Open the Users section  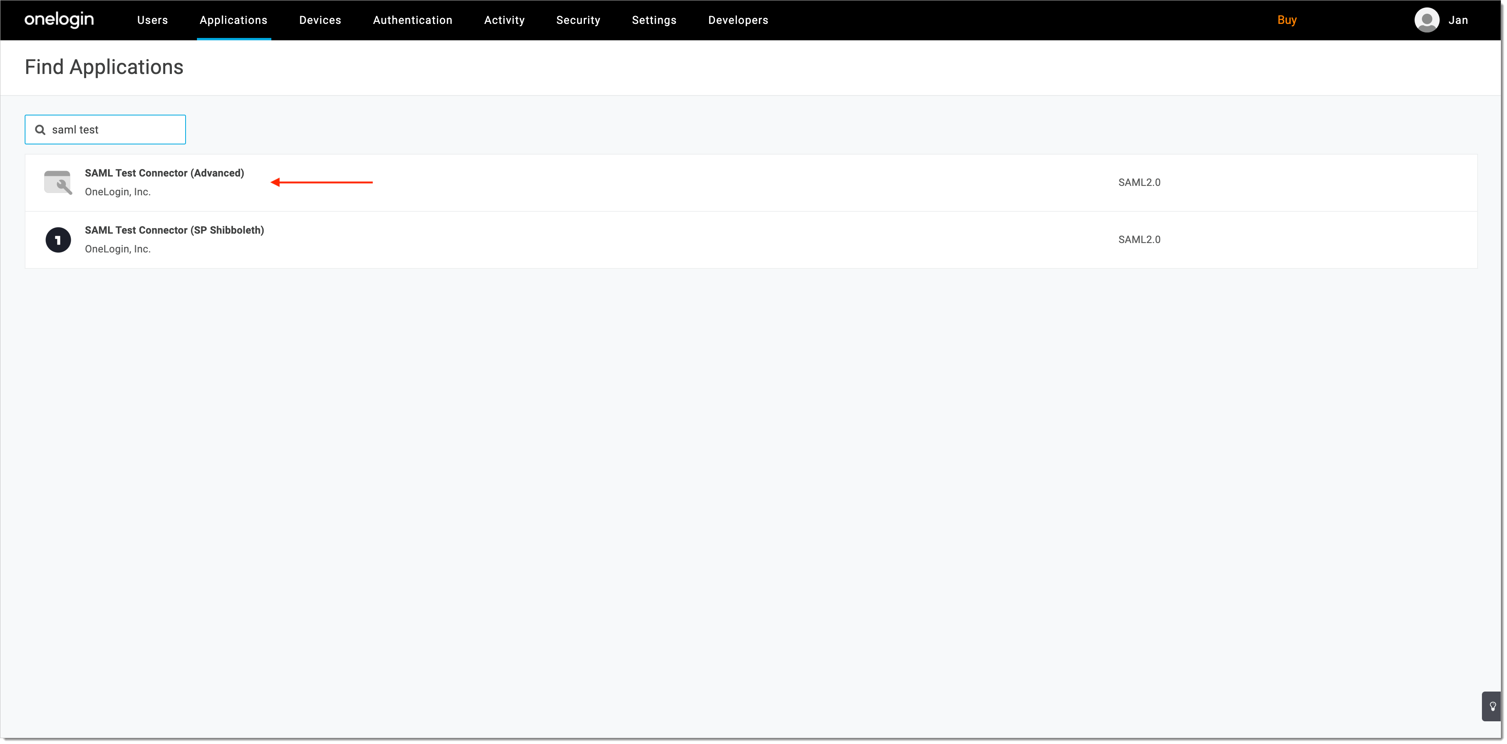click(x=152, y=19)
